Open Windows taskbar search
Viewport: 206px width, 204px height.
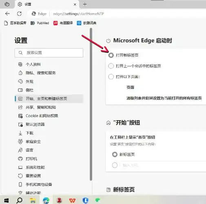point(20,200)
